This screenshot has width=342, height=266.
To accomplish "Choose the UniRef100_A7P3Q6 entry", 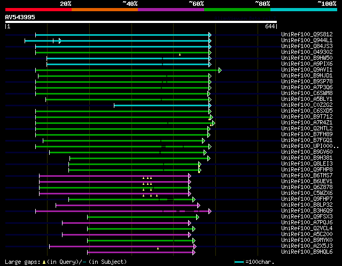I will coord(307,87).
